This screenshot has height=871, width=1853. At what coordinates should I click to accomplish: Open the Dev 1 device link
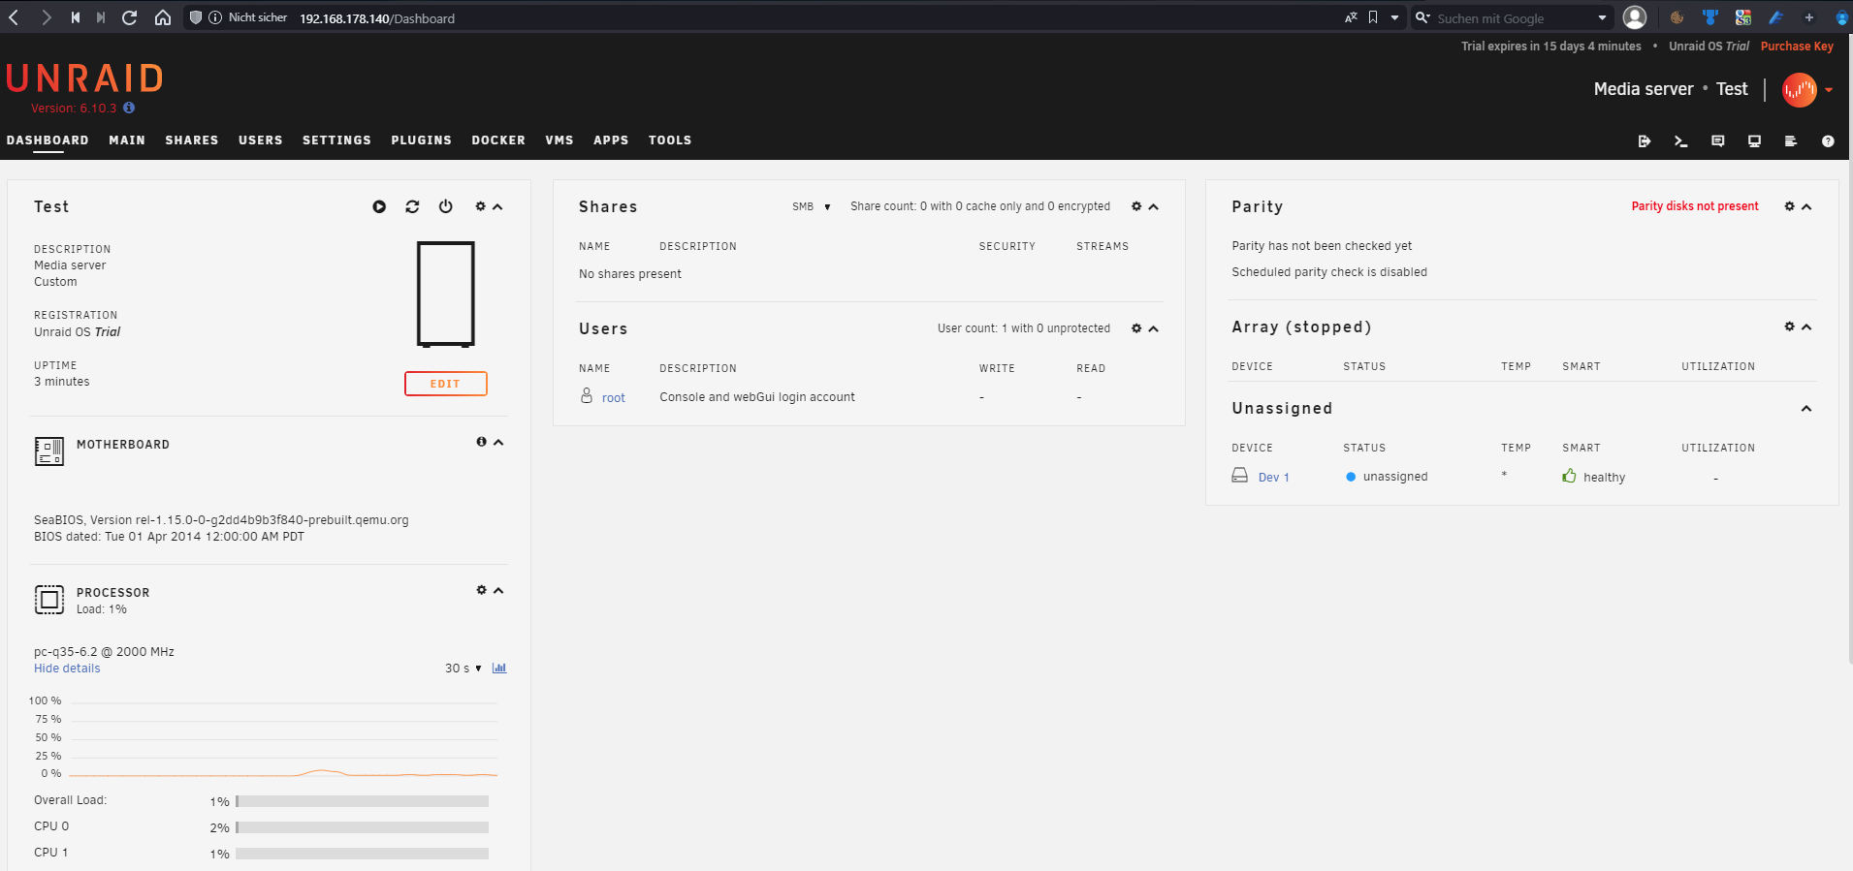click(x=1274, y=478)
